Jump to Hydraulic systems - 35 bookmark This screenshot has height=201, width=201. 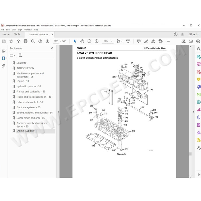coord(29,86)
